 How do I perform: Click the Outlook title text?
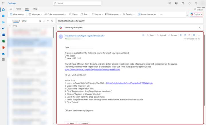click(x=12, y=3)
